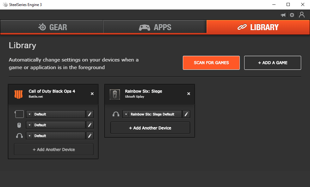
Task: Click the headset device icon for Call of Duty
Action: tap(19, 136)
